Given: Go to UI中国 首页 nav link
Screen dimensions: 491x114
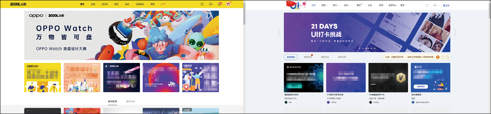Looking at the screenshot, I should point(314,5).
